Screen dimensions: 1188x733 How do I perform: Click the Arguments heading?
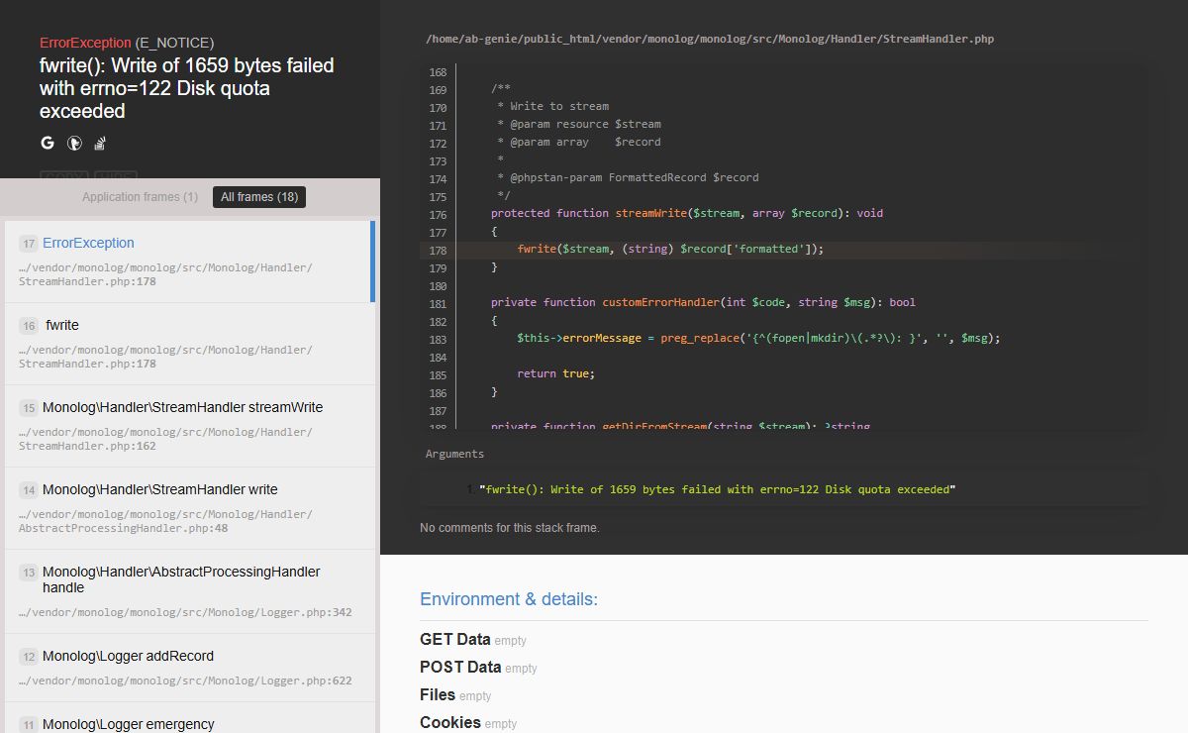(454, 455)
